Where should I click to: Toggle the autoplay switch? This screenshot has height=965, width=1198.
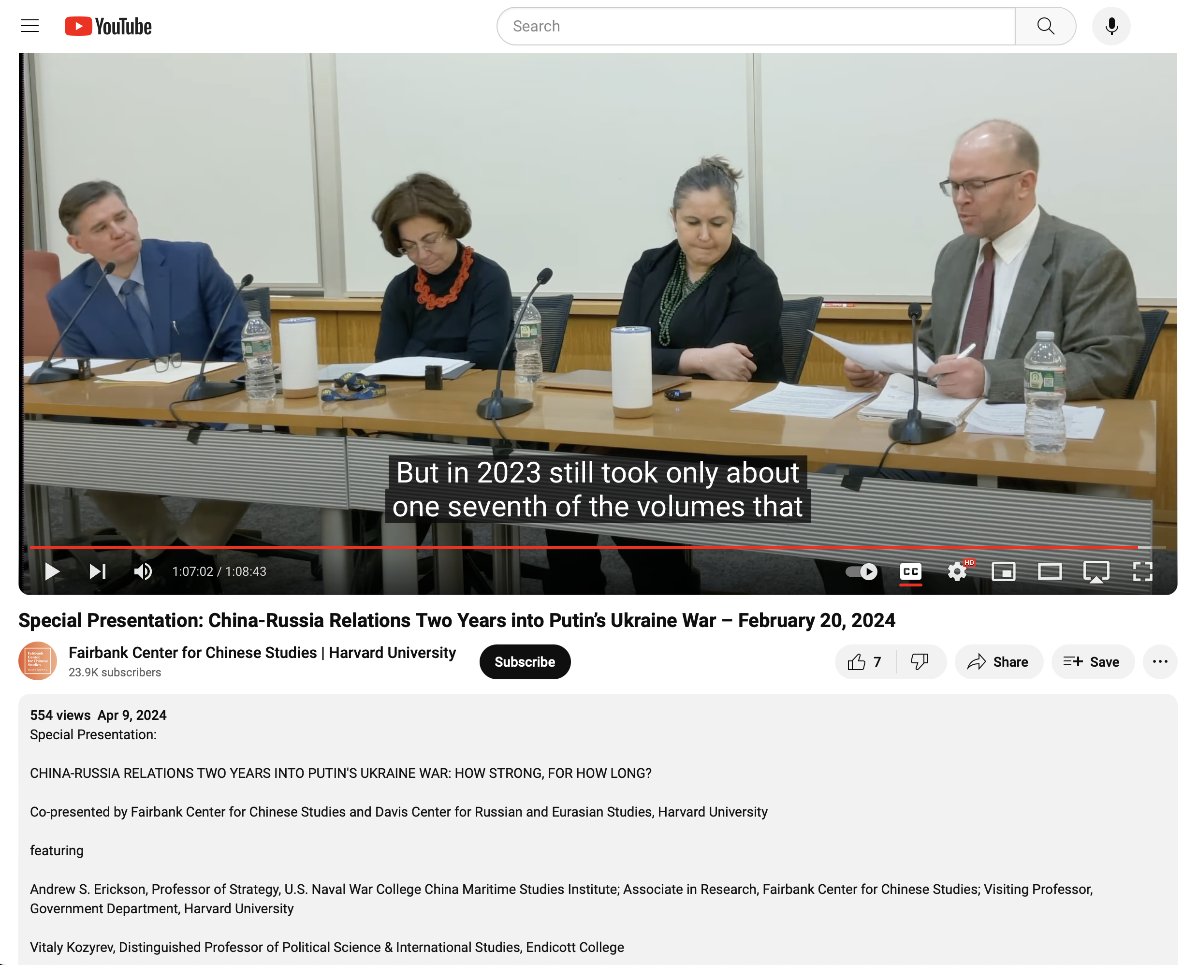pyautogui.click(x=861, y=571)
